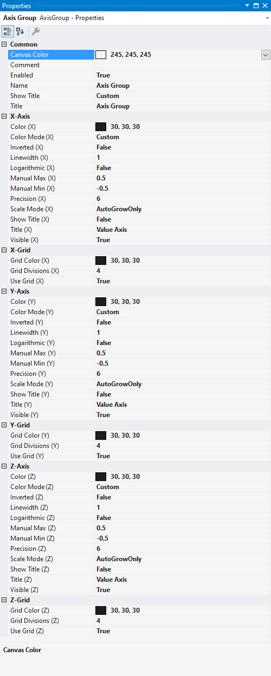Collapse the X-Axis category
This screenshot has width=271, height=676.
(4, 116)
